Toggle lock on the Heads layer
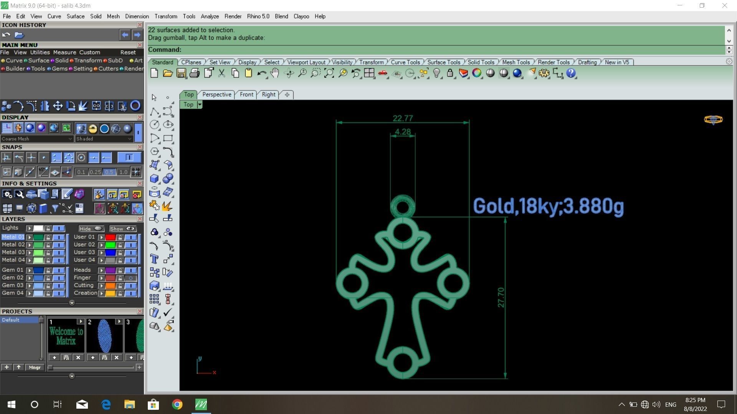Image resolution: width=737 pixels, height=414 pixels. (120, 270)
